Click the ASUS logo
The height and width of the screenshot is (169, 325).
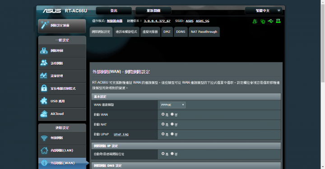52,11
